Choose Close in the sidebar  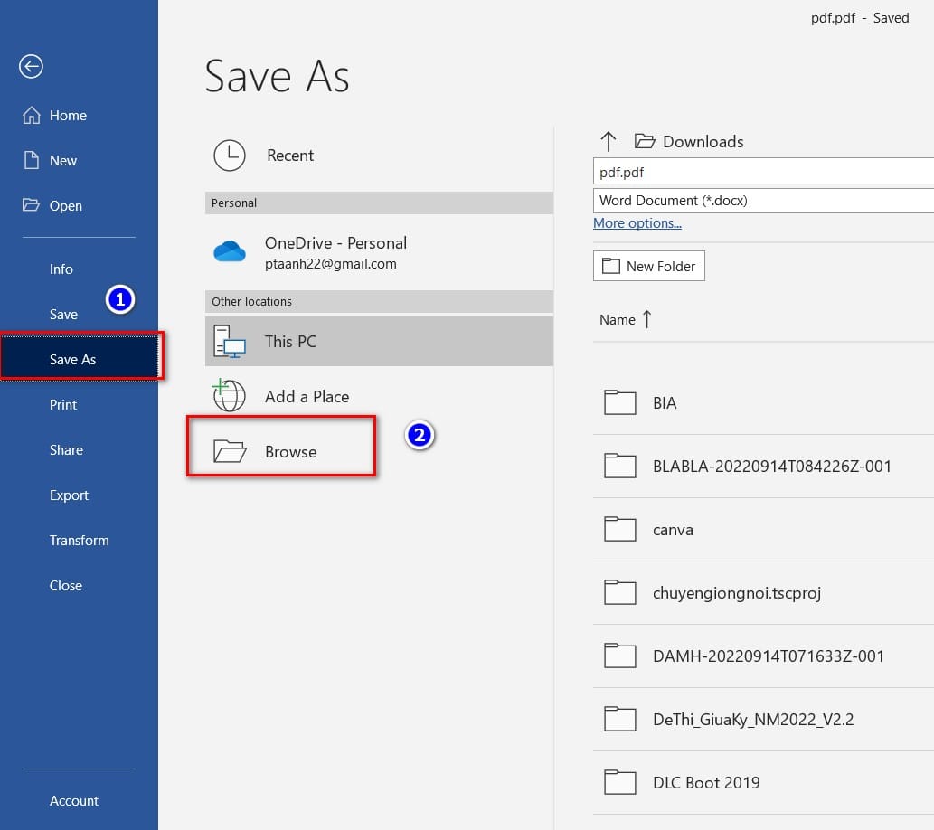(x=65, y=586)
